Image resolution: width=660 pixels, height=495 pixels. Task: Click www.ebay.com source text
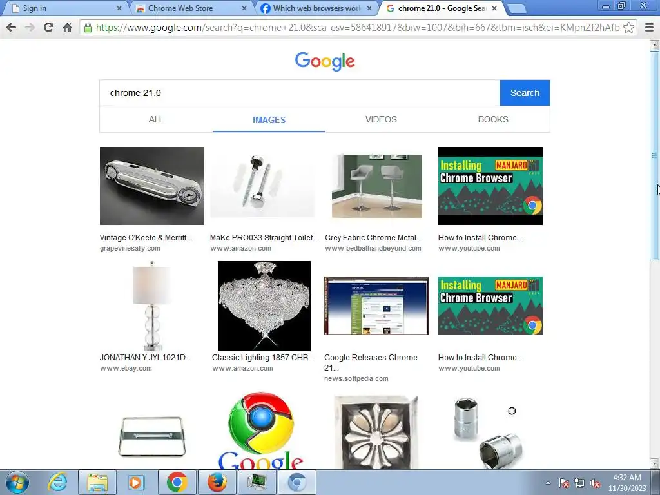tap(126, 368)
